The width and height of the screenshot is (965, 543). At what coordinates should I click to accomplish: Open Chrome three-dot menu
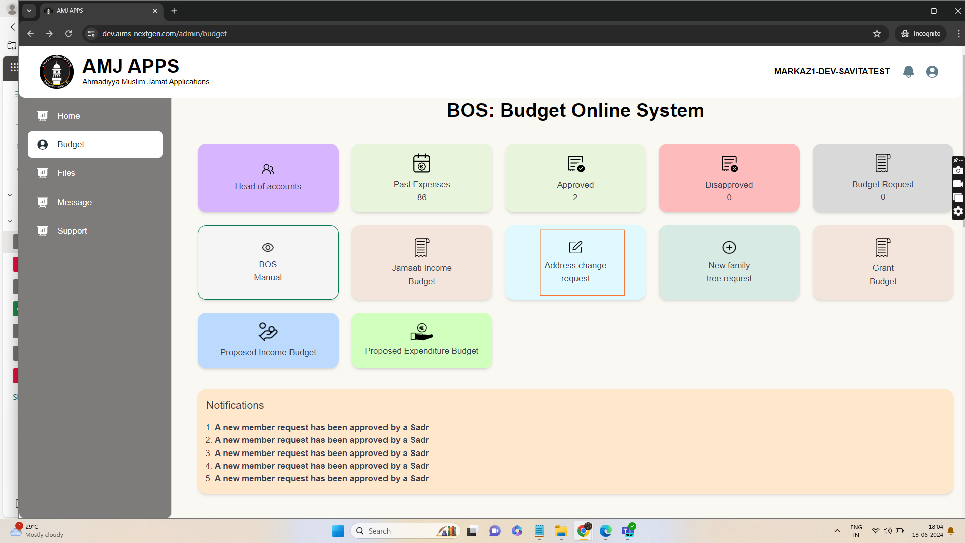coord(958,34)
